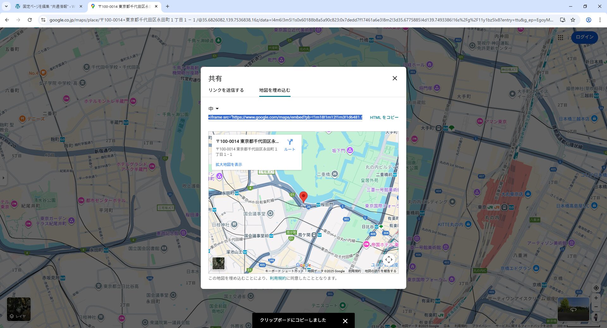Click the red location pin marker
Viewport: 607px width, 328px height.
(303, 196)
